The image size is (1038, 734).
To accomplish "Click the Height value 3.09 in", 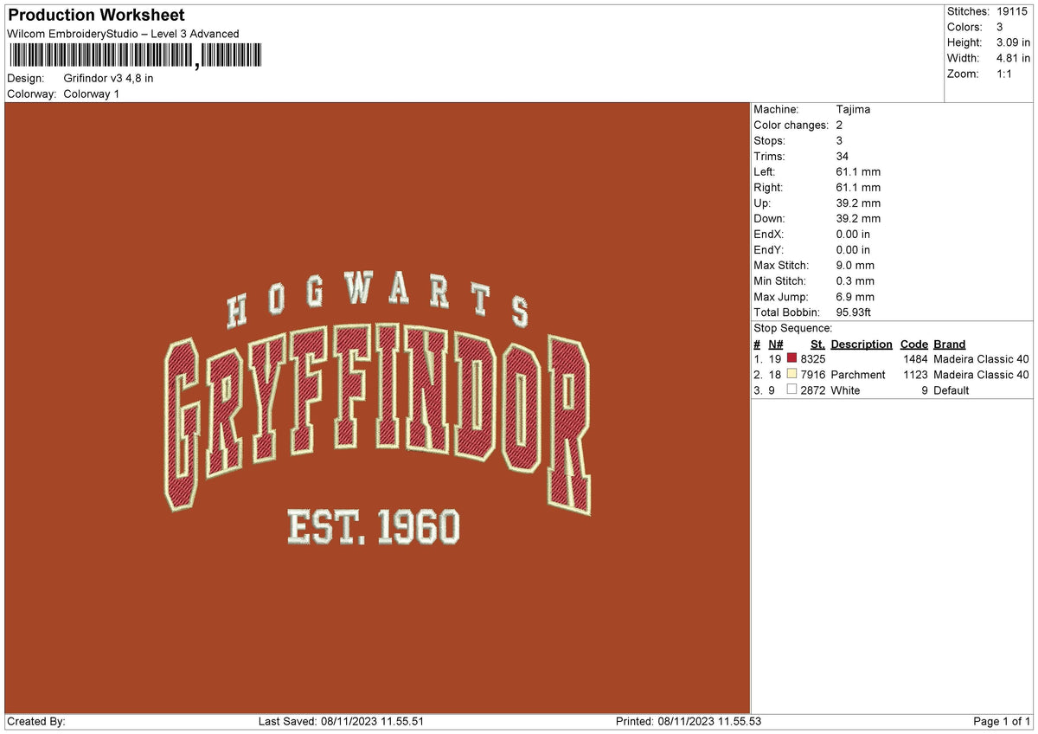I will (1014, 42).
